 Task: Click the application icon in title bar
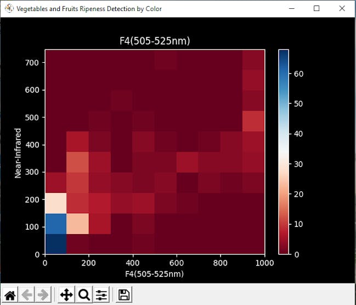[x=9, y=9]
